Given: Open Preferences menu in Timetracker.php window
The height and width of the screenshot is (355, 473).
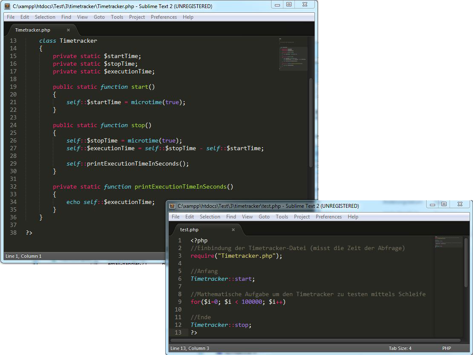Looking at the screenshot, I should click(164, 17).
